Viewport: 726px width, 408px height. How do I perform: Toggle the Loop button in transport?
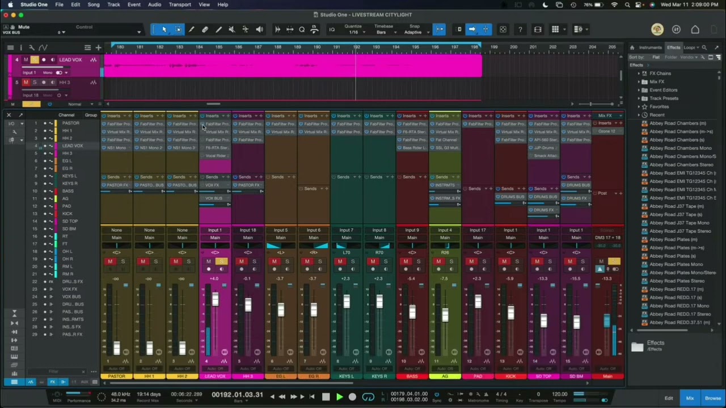[368, 397]
